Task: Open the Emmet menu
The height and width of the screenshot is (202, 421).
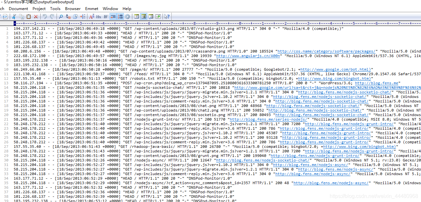Action: (x=92, y=8)
